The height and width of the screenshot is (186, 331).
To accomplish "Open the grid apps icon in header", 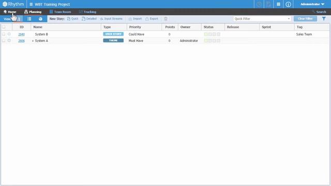I will click(x=278, y=4).
